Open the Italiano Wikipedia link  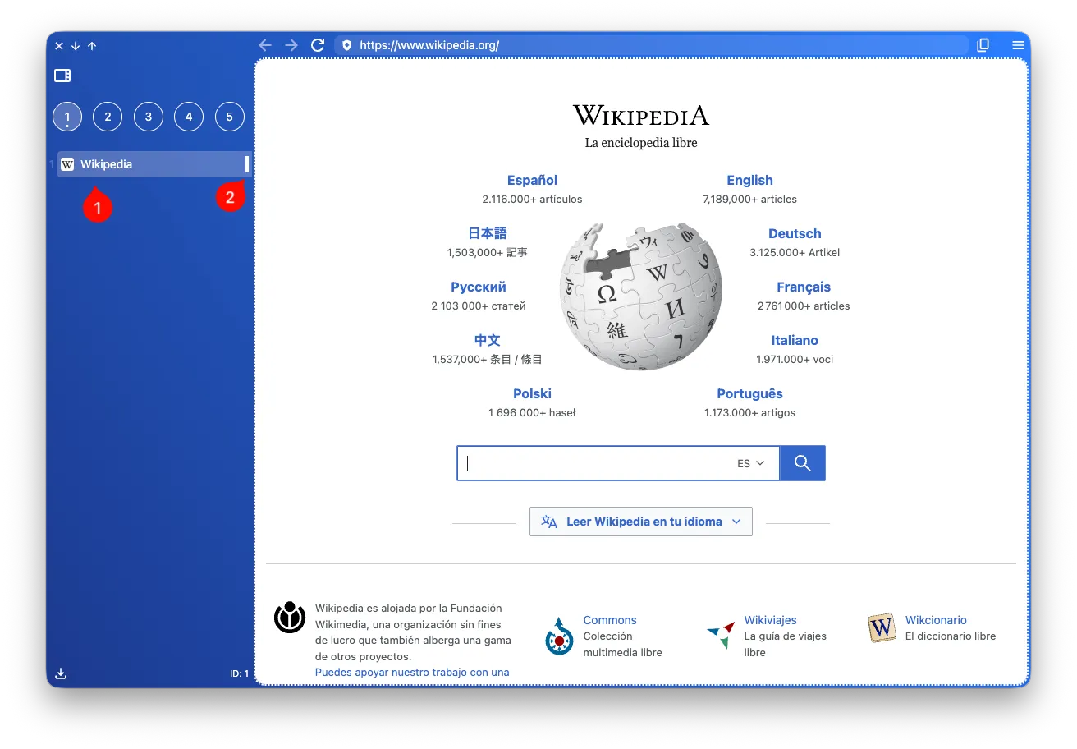point(795,341)
